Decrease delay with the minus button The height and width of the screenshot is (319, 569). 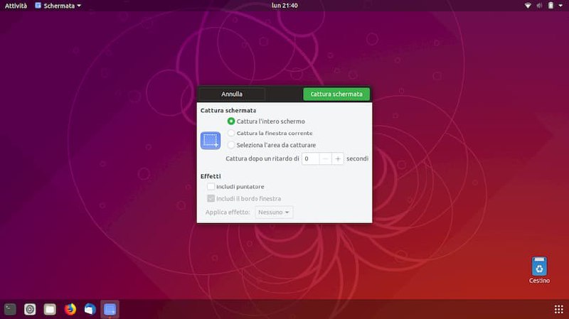coord(326,158)
